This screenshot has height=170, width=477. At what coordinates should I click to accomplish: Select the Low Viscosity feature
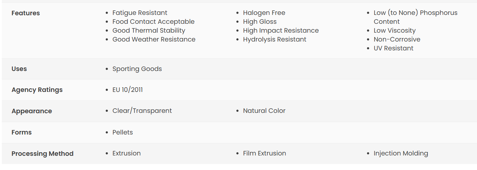click(x=394, y=31)
